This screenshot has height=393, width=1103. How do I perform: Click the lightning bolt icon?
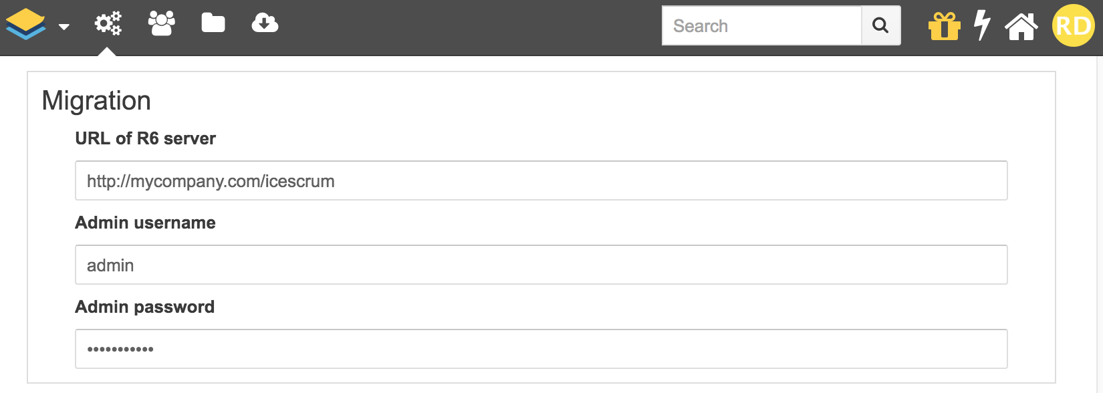pos(981,26)
